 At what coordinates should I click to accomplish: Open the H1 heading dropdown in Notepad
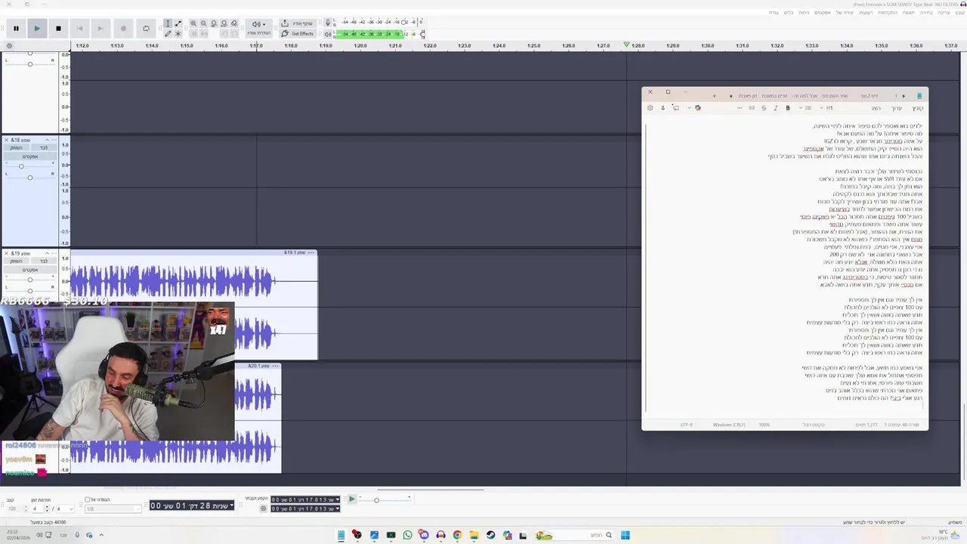click(x=826, y=108)
